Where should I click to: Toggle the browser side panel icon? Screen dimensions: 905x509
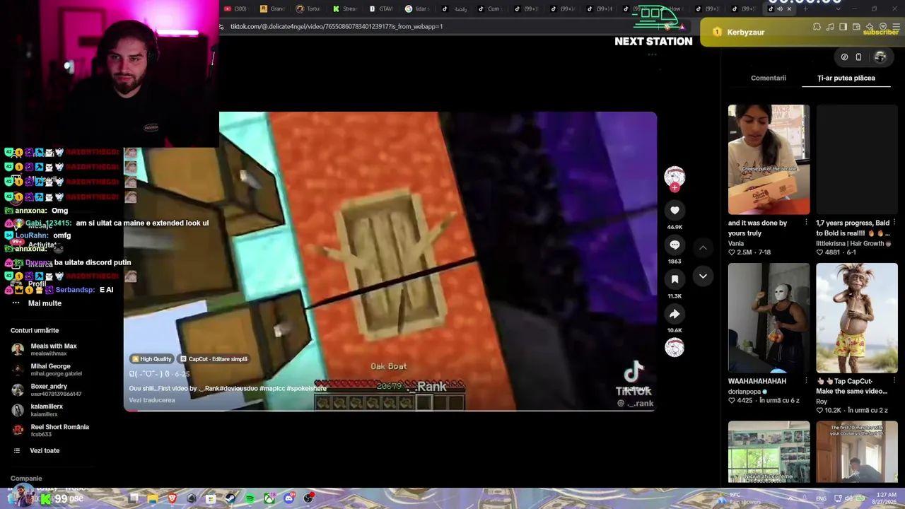point(843,27)
